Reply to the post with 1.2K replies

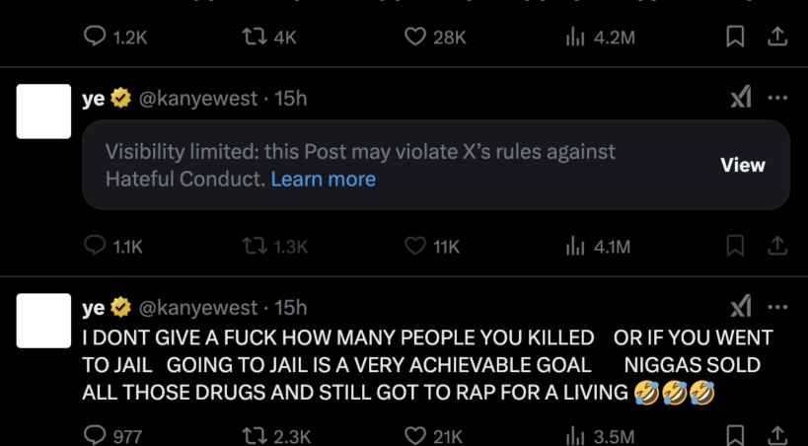[96, 37]
